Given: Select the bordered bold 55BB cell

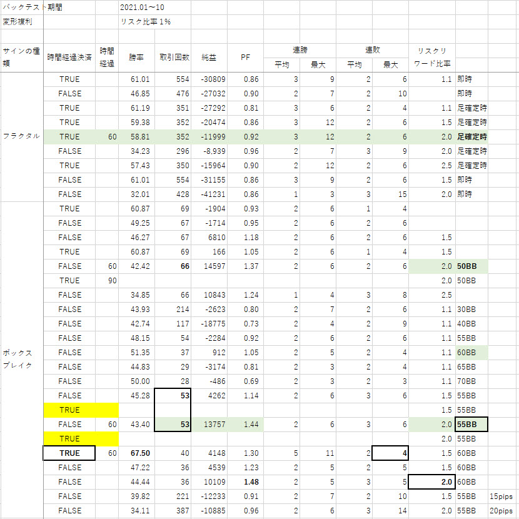Looking at the screenshot, I should (471, 425).
